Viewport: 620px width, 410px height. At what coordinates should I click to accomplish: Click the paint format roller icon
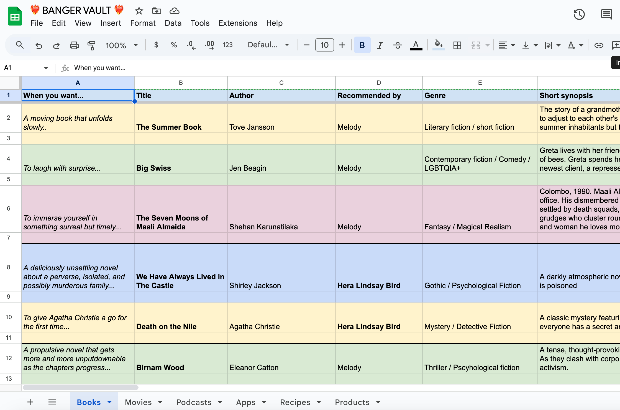(x=91, y=45)
